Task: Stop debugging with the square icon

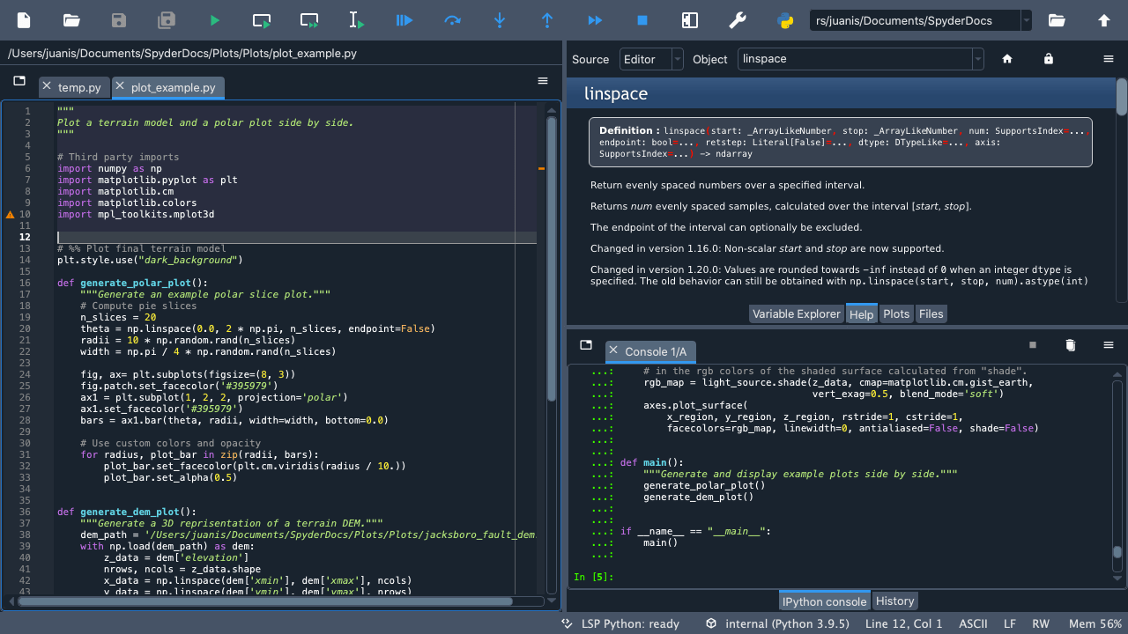Action: click(642, 20)
